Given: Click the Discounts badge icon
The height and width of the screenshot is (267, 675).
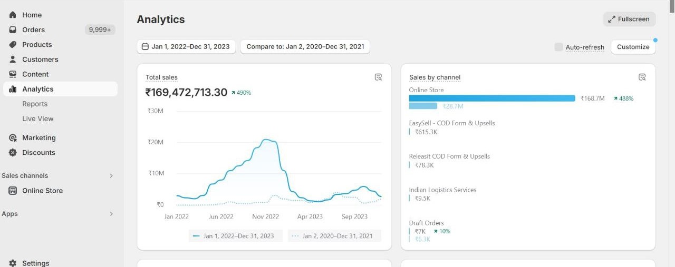Looking at the screenshot, I should (13, 153).
